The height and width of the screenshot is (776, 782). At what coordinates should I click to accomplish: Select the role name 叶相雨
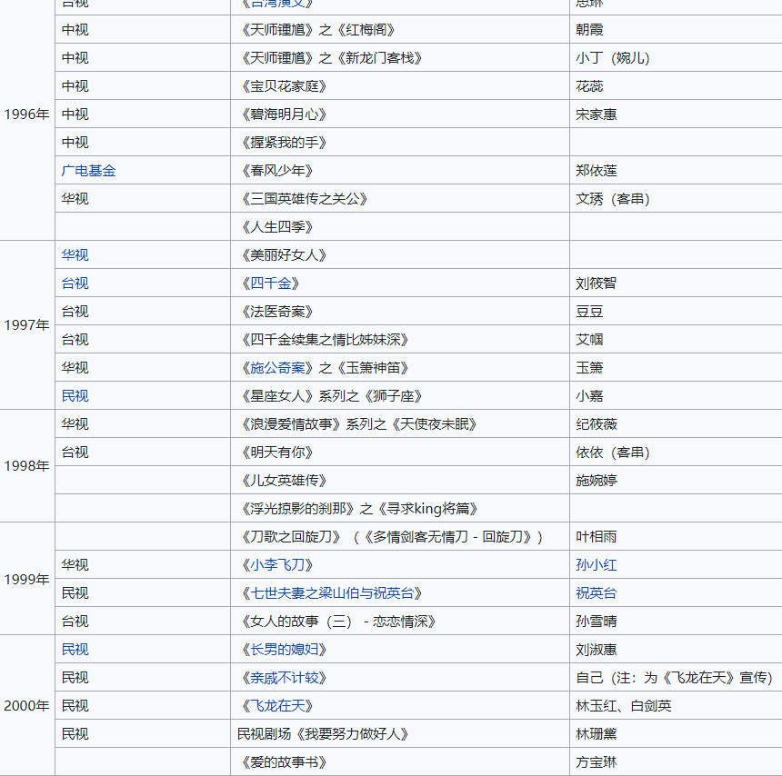coord(596,537)
